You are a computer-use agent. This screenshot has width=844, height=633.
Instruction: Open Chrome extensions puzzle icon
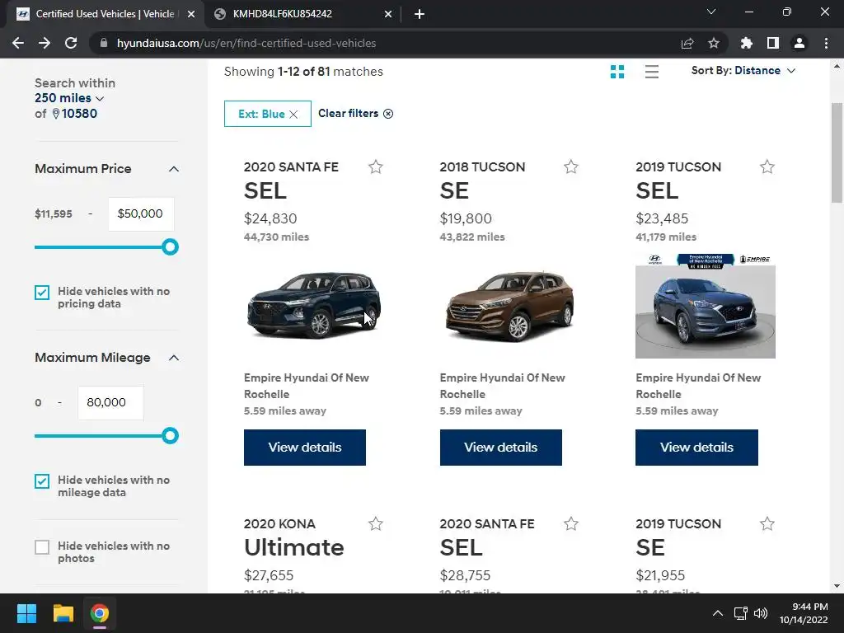coord(747,43)
